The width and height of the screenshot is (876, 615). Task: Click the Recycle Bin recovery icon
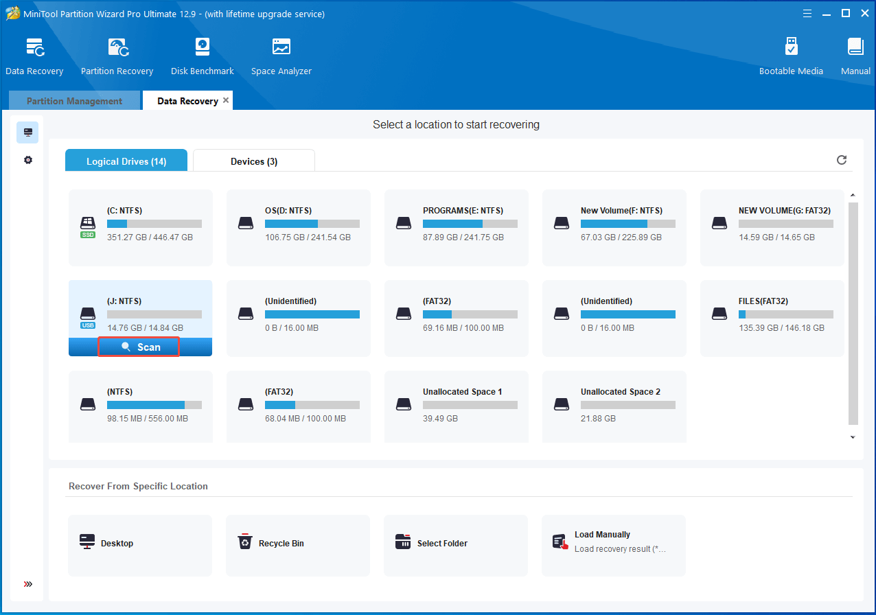tap(245, 542)
